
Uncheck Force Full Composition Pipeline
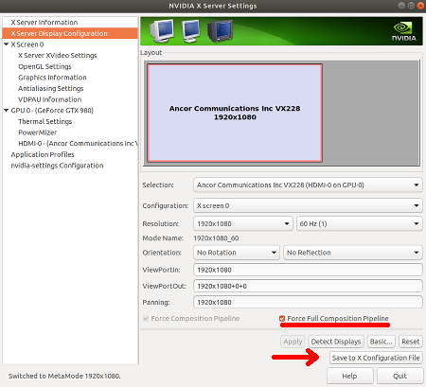tap(282, 319)
